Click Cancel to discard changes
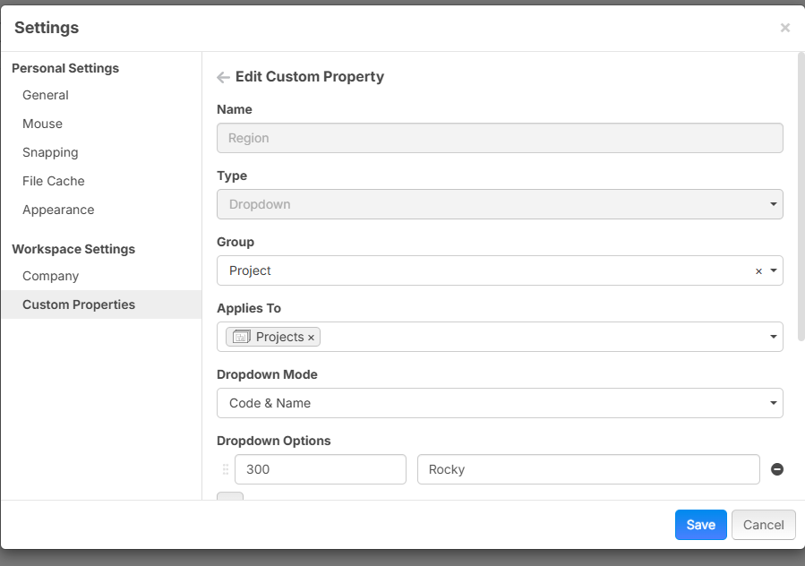 click(763, 525)
